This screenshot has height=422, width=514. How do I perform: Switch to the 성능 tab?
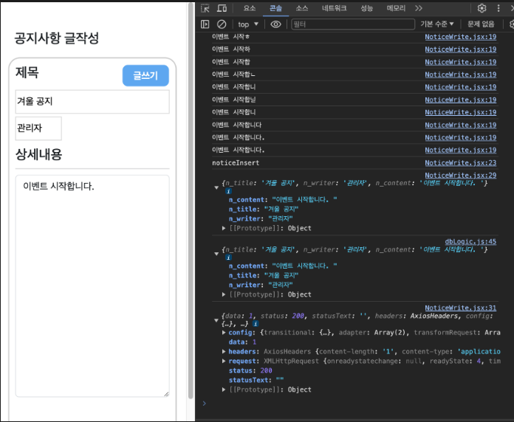coord(366,8)
